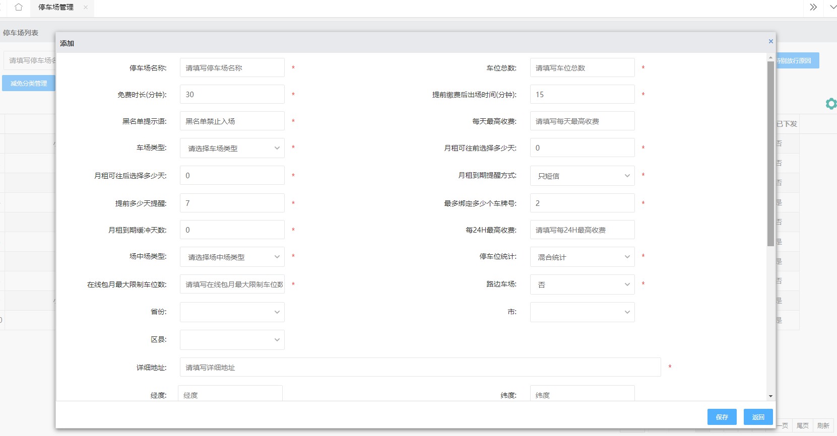Click 刷新 pagination button
Image resolution: width=837 pixels, height=436 pixels.
coord(823,425)
